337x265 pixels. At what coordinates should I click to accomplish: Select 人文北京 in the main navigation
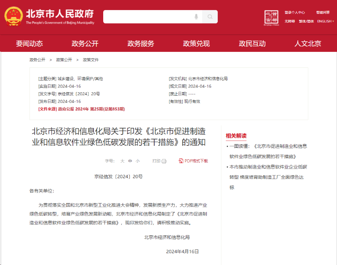click(308, 43)
